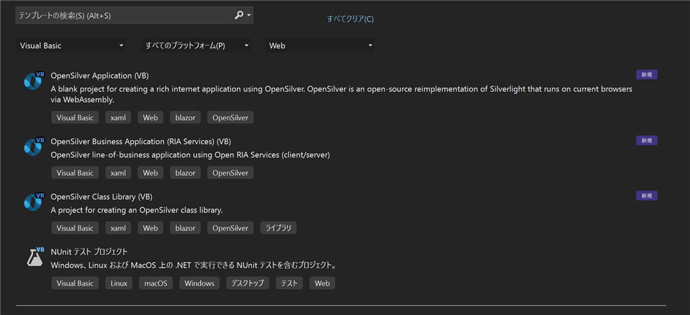Click Visual Basic tag under OpenSilver Application

point(75,118)
